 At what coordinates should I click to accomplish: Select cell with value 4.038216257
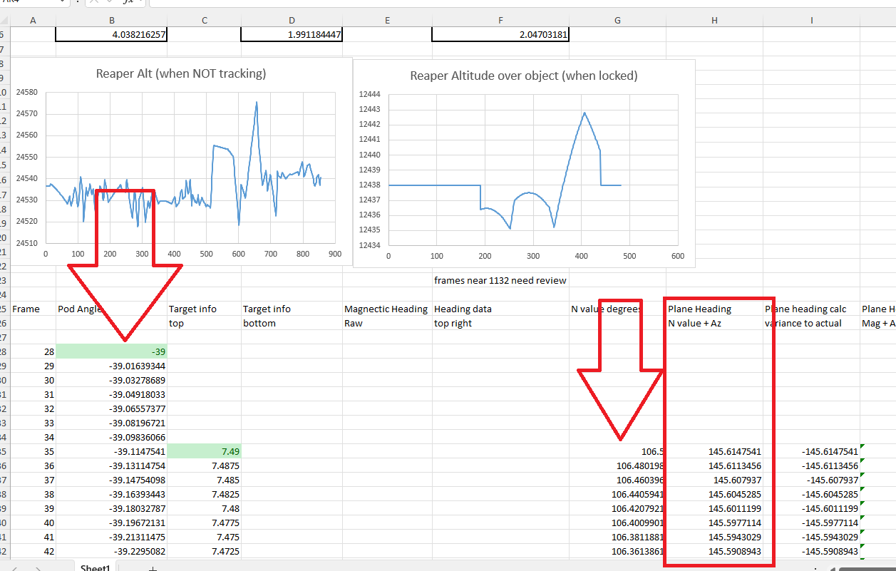(x=111, y=34)
